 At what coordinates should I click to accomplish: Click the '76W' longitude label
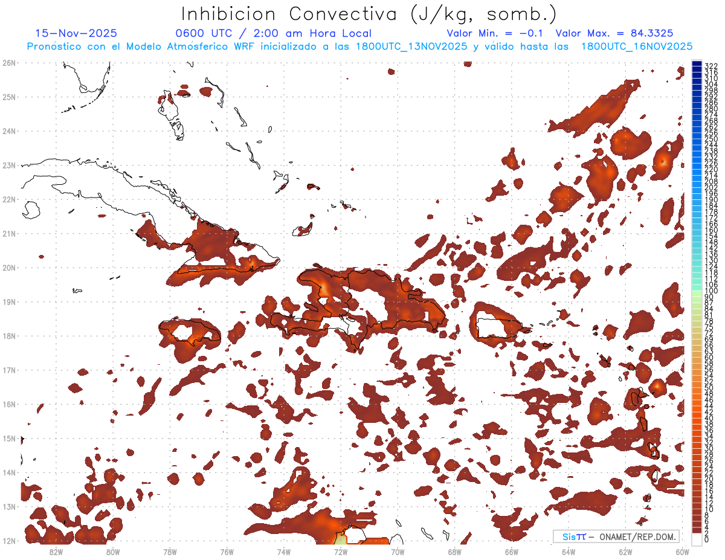(x=227, y=552)
